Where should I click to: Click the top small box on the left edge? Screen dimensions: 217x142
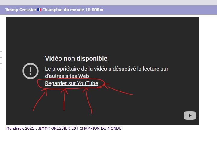click(x=1, y=54)
